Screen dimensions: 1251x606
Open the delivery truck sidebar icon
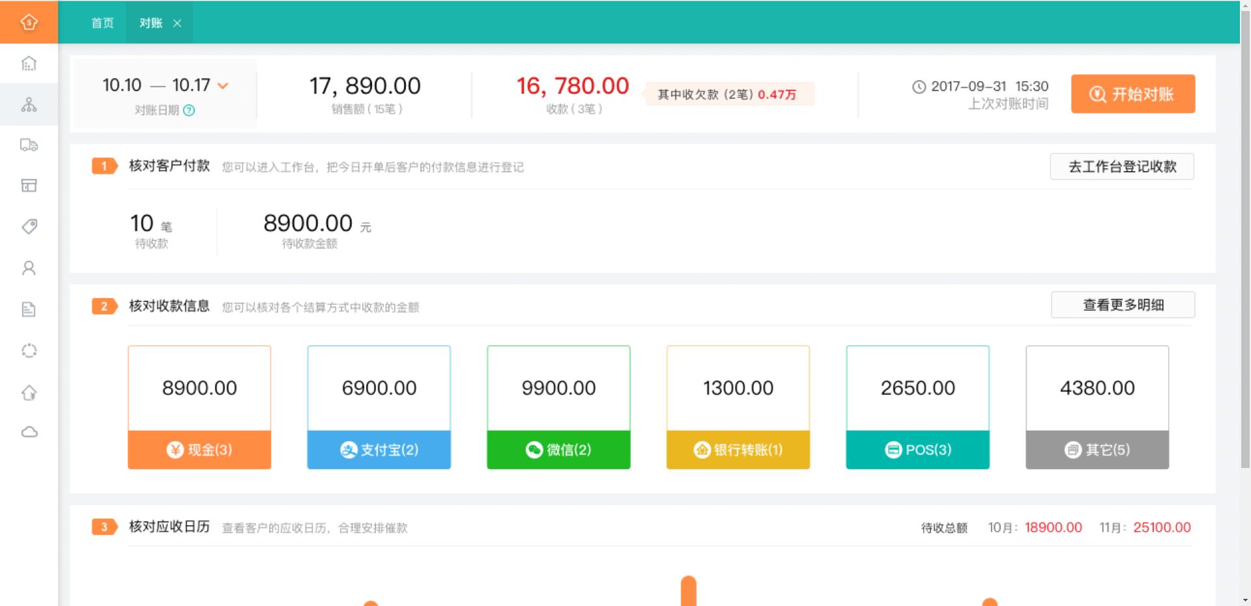[29, 145]
